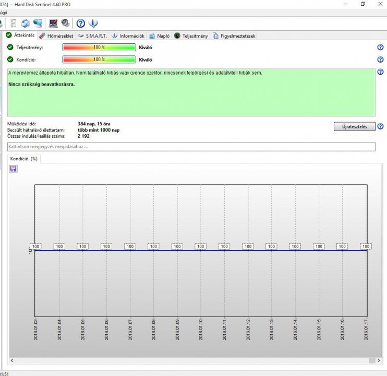Open the S.M.A.R.T. tab

point(92,36)
